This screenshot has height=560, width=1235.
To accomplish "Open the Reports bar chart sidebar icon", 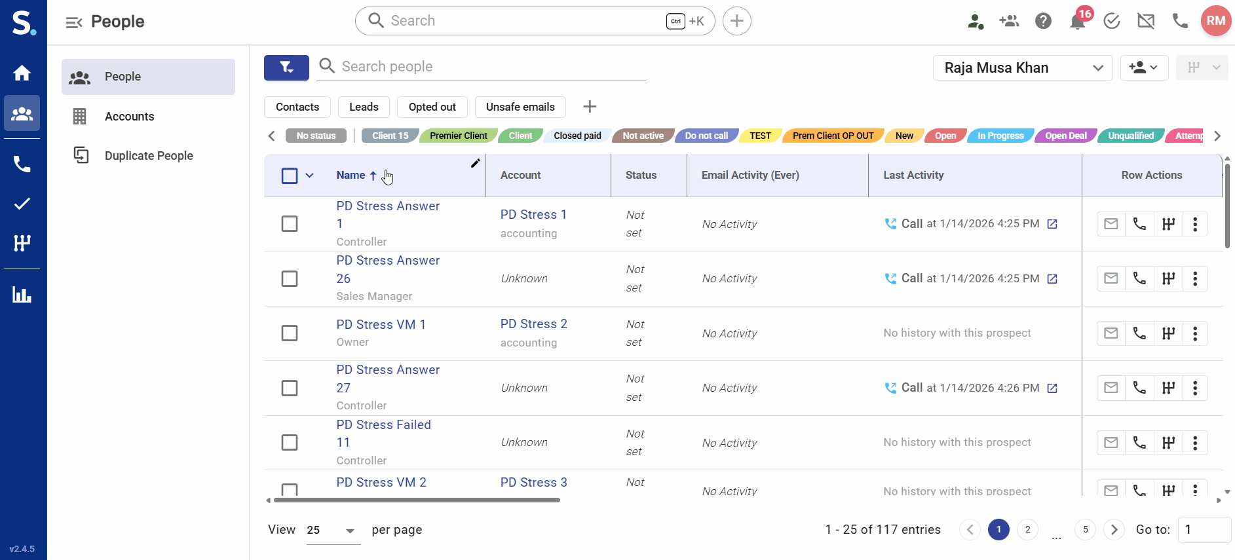I will 22,295.
